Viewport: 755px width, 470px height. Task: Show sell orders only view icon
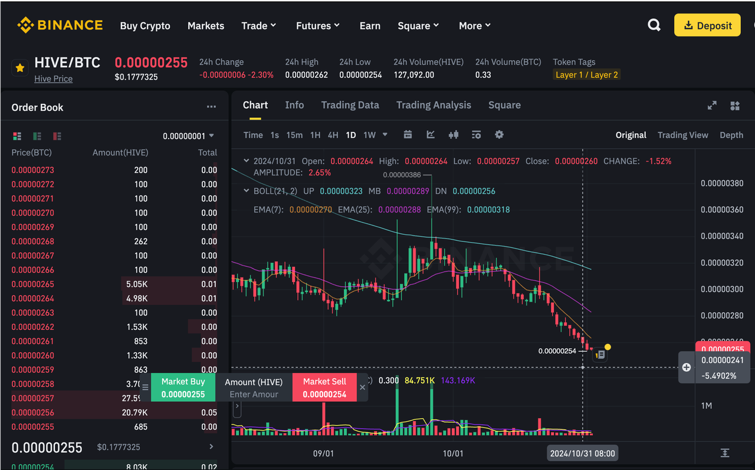57,136
